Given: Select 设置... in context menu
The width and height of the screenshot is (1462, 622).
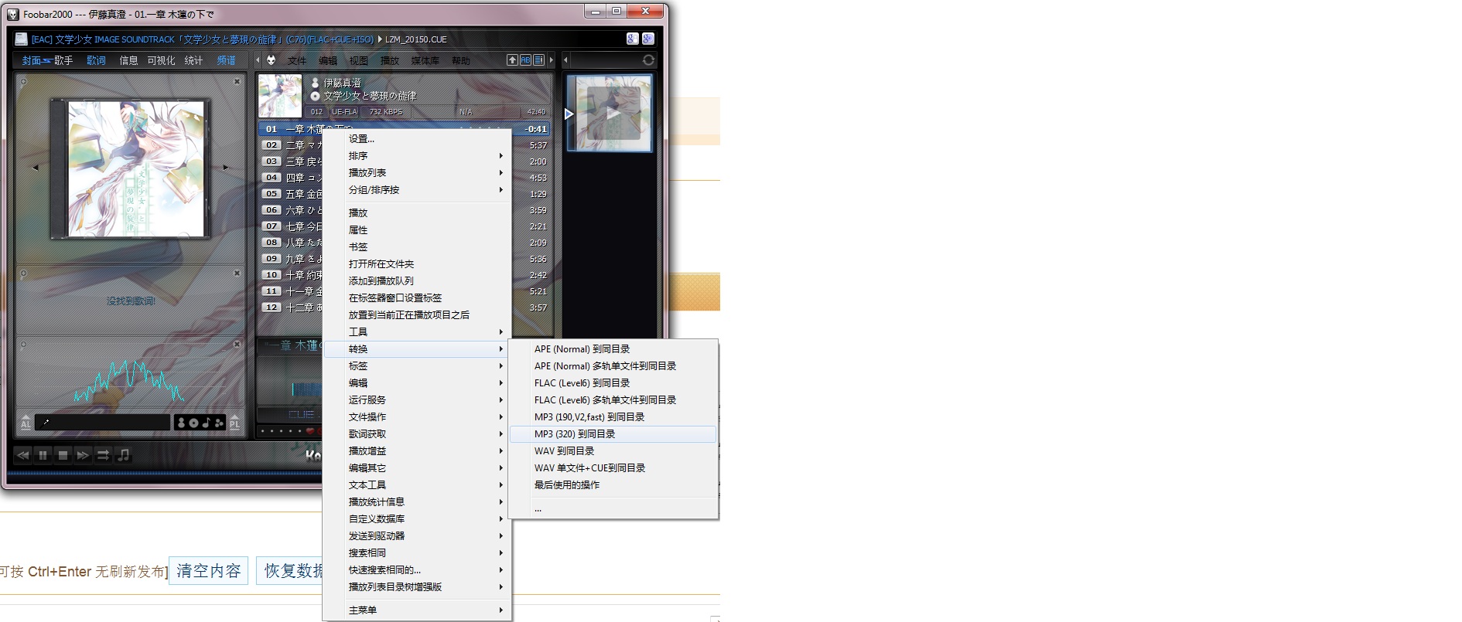Looking at the screenshot, I should pos(418,139).
